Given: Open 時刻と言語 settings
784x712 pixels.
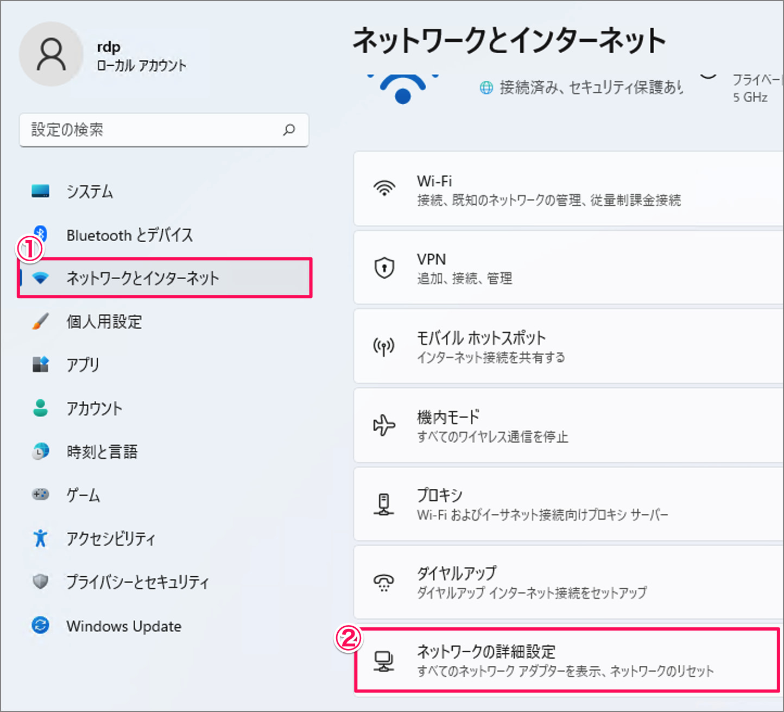Looking at the screenshot, I should pos(102,451).
